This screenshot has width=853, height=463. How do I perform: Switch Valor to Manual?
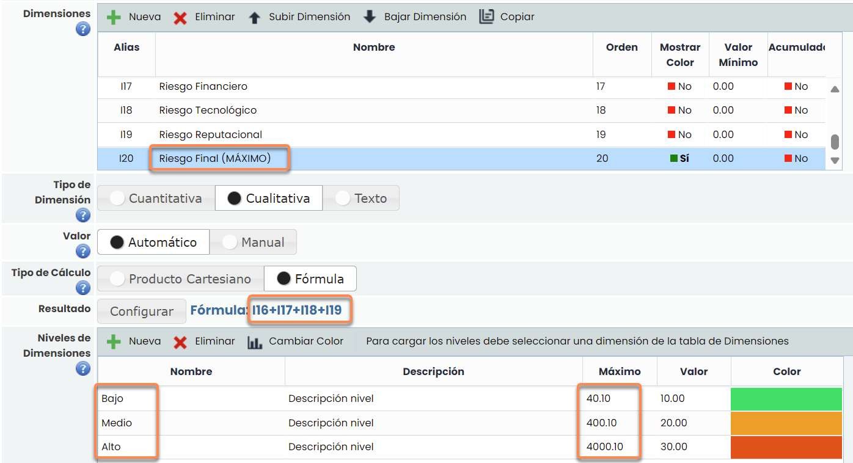point(253,242)
